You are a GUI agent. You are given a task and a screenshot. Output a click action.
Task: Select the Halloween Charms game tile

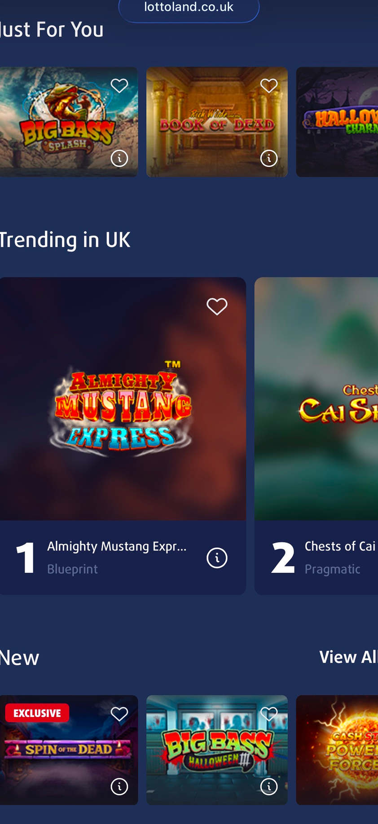coord(337,122)
